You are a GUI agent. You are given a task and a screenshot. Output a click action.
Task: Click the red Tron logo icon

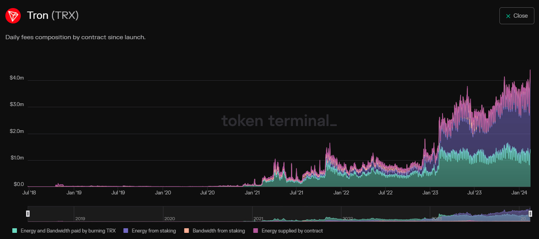[x=13, y=16]
